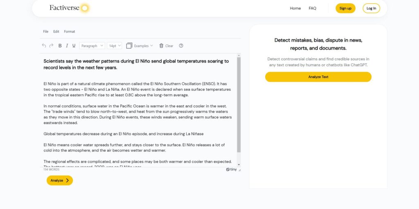Screen dimensions: 419x209
Task: Open the 14pt font size dropdown
Action: (x=115, y=46)
